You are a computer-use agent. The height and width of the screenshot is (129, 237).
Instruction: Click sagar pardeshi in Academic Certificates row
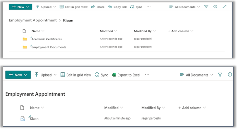pyautogui.click(x=143, y=39)
